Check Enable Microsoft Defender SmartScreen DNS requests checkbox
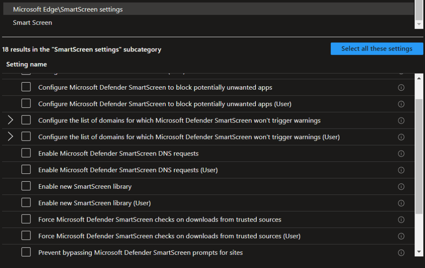The height and width of the screenshot is (268, 425). [26, 153]
